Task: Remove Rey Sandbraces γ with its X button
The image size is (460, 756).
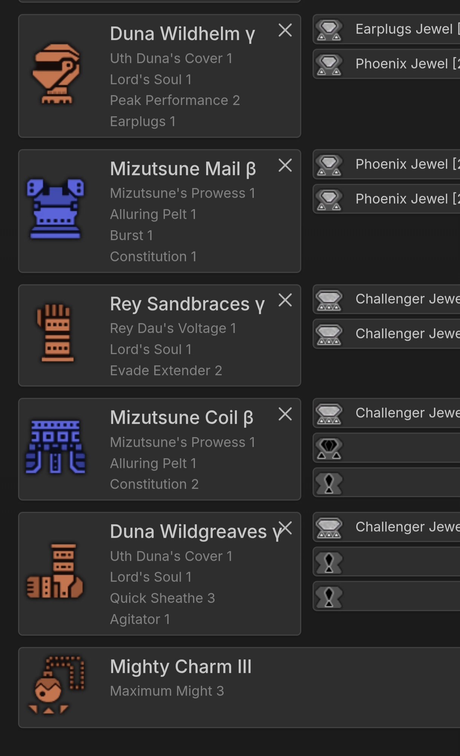Action: (285, 300)
